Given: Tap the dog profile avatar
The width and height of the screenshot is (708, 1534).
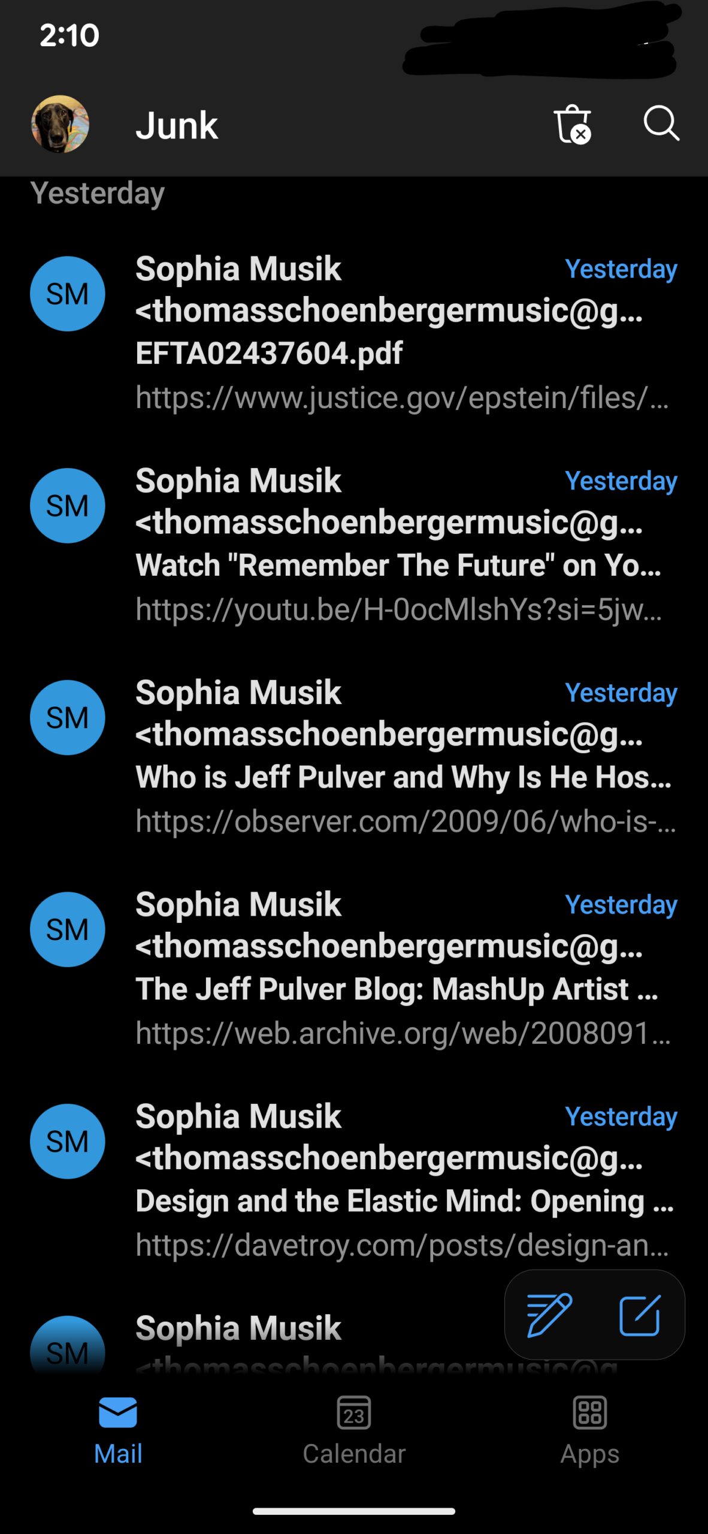Looking at the screenshot, I should (x=60, y=124).
